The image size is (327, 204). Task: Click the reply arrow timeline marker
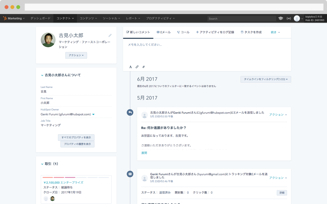point(130,113)
